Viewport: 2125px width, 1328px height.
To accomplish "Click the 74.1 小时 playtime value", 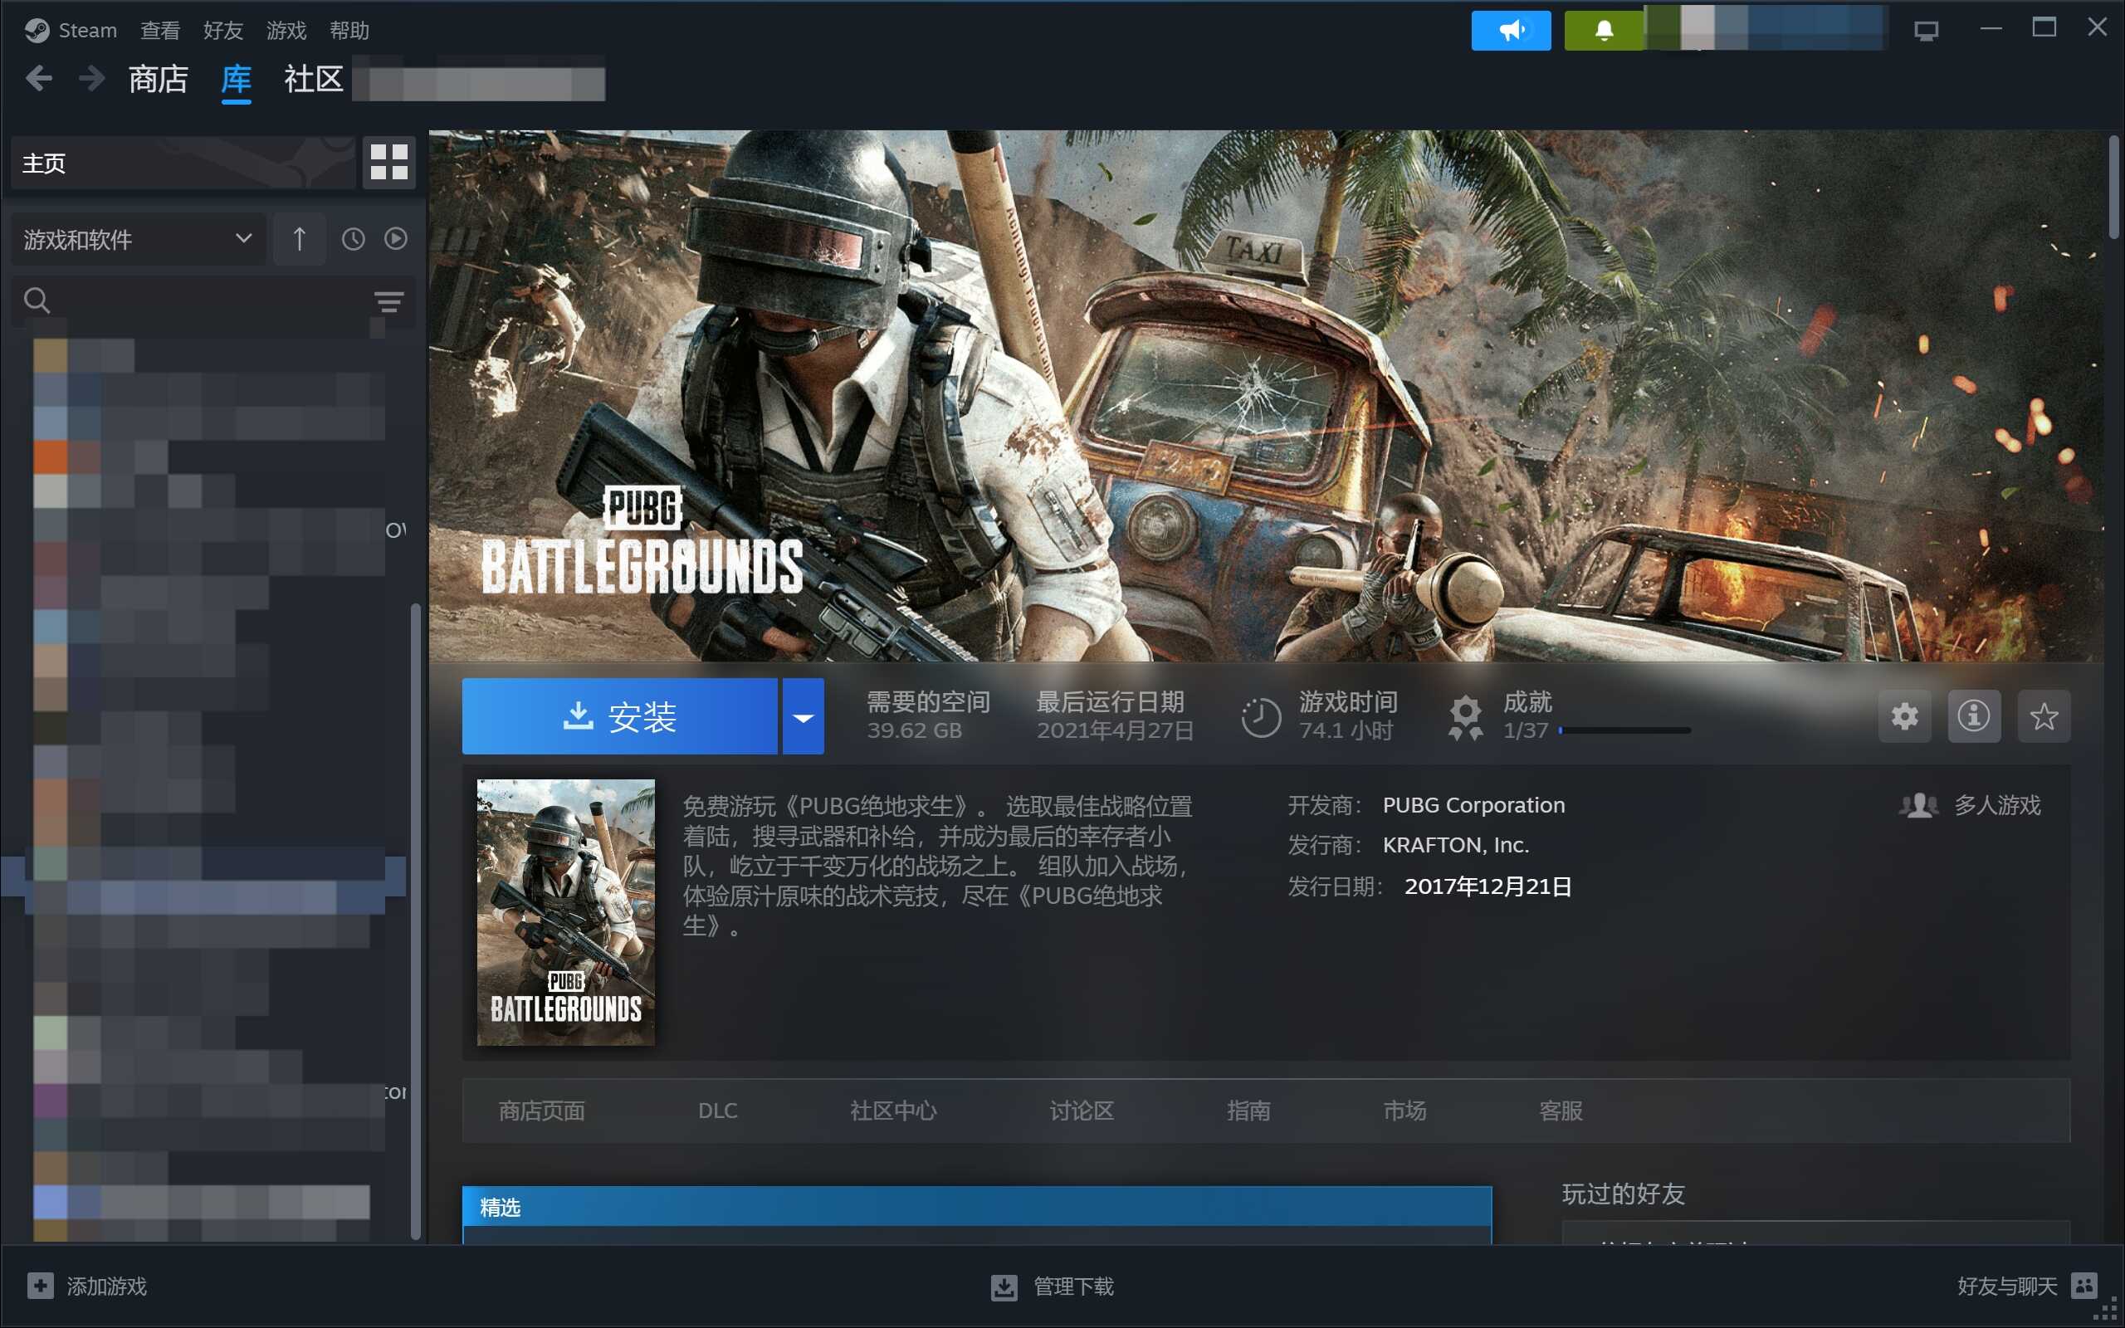I will [1346, 730].
